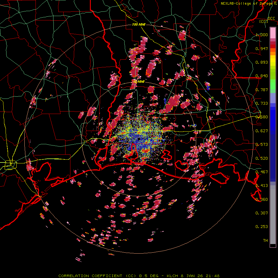
Task: Click the 0.947 scale label
Action: click(x=262, y=48)
